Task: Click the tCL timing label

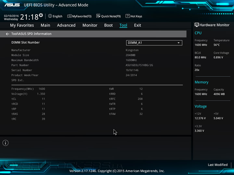Action: pyautogui.click(x=14, y=99)
